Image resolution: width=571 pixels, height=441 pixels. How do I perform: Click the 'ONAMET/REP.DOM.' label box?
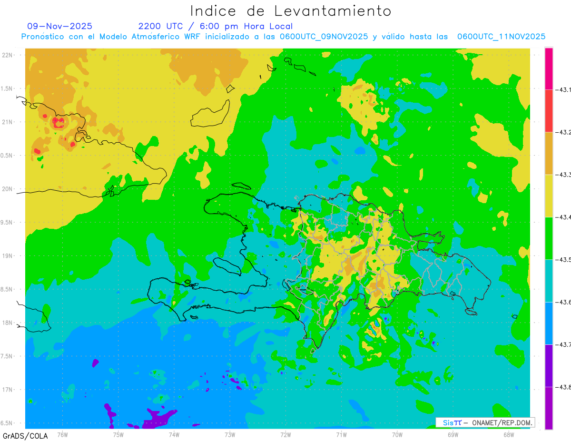[x=486, y=422]
